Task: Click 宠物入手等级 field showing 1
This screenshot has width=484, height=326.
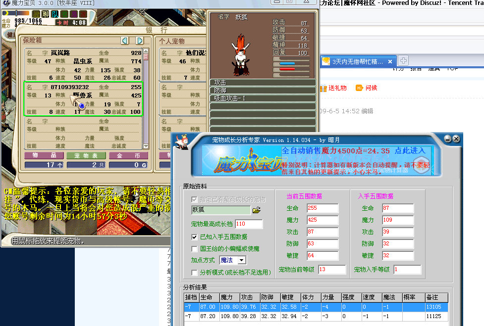Action: (407, 270)
